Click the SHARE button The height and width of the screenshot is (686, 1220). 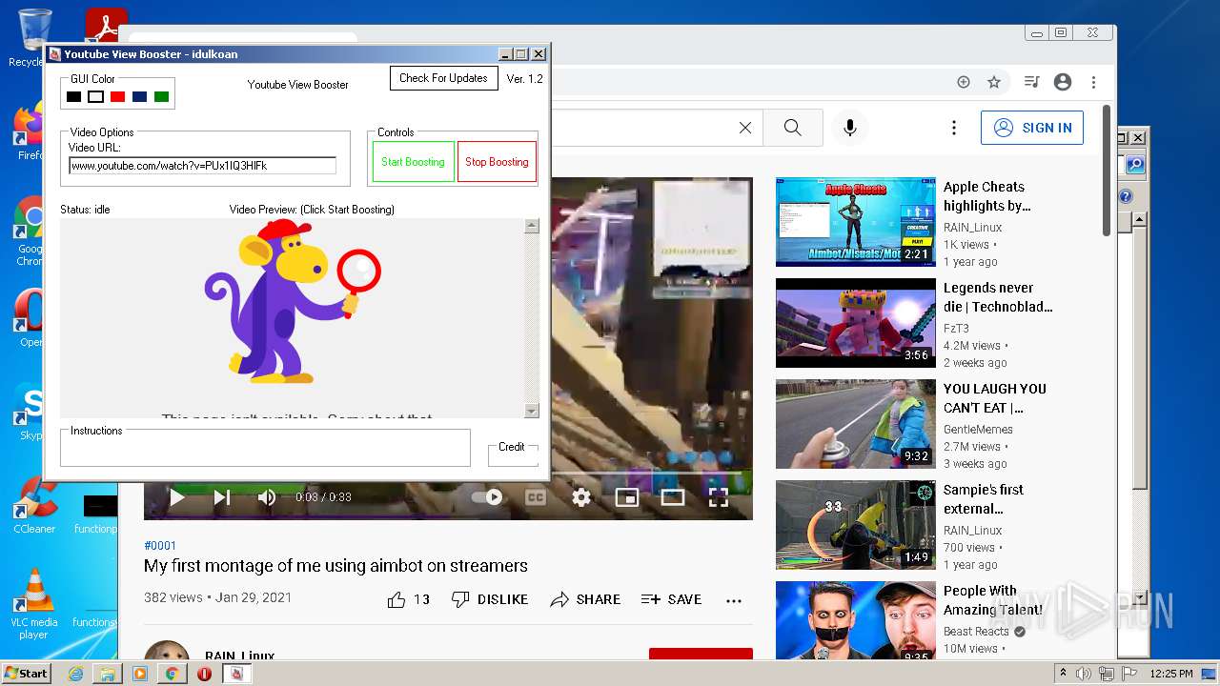click(x=585, y=599)
